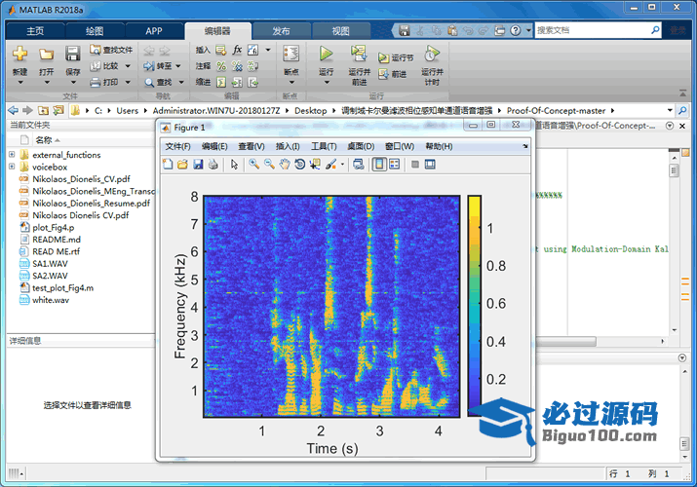Toggle the insert legend button in Figure toolbar
Screen dimensions: 697x487
[394, 165]
